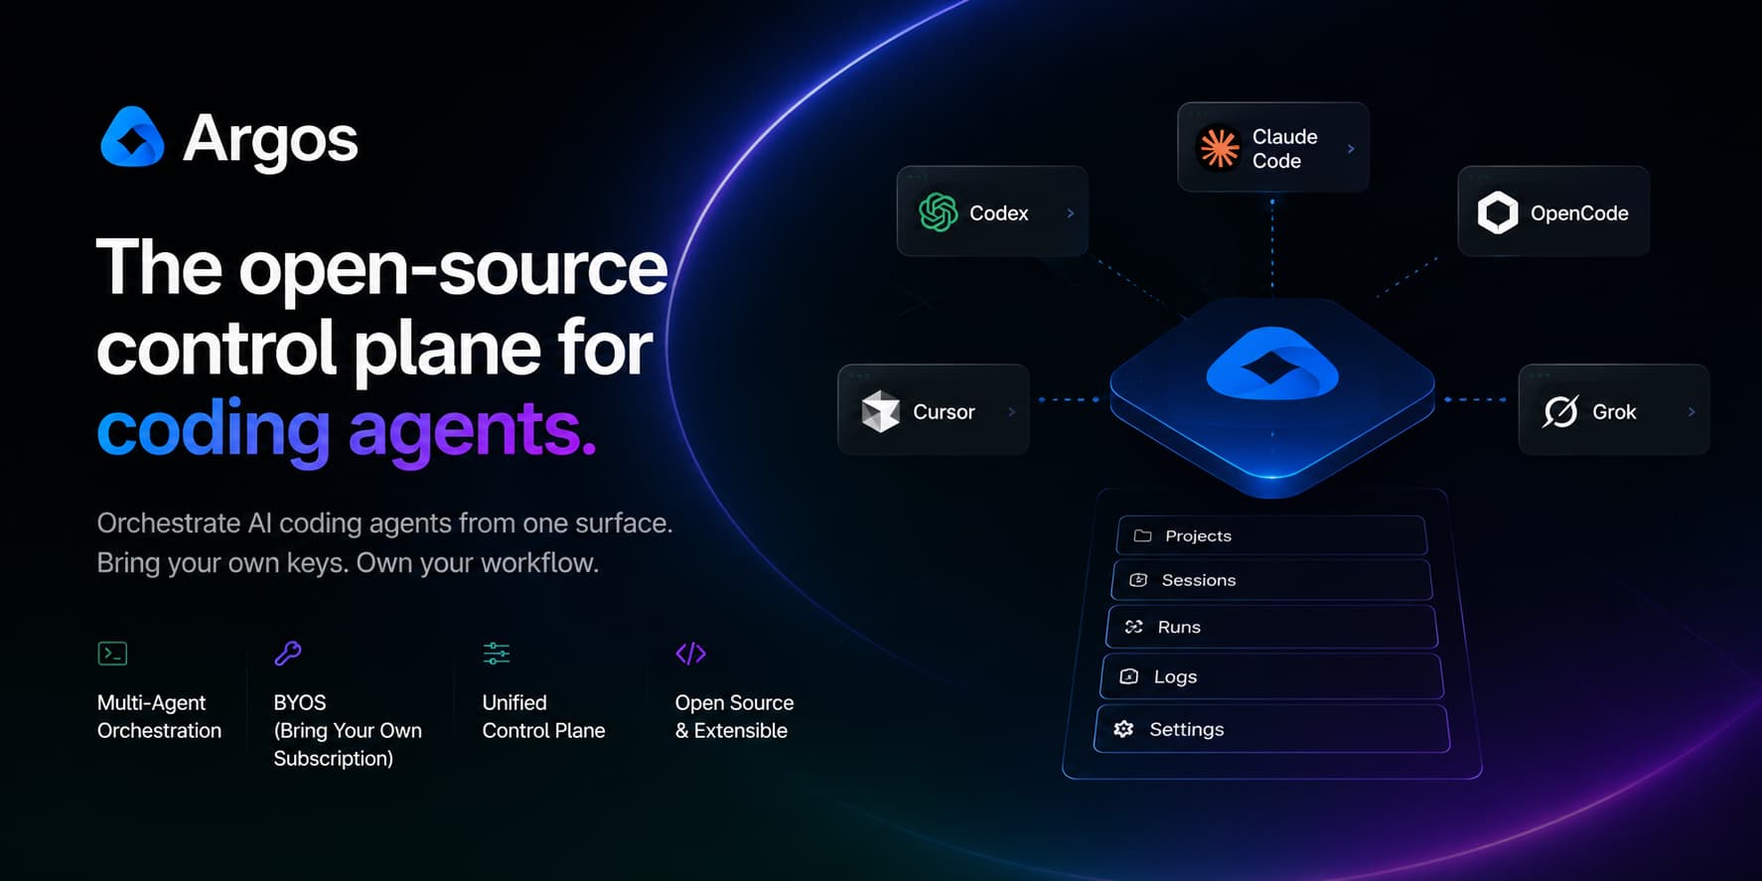The height and width of the screenshot is (881, 1762).
Task: Click the Settings gear icon
Action: point(1123,729)
